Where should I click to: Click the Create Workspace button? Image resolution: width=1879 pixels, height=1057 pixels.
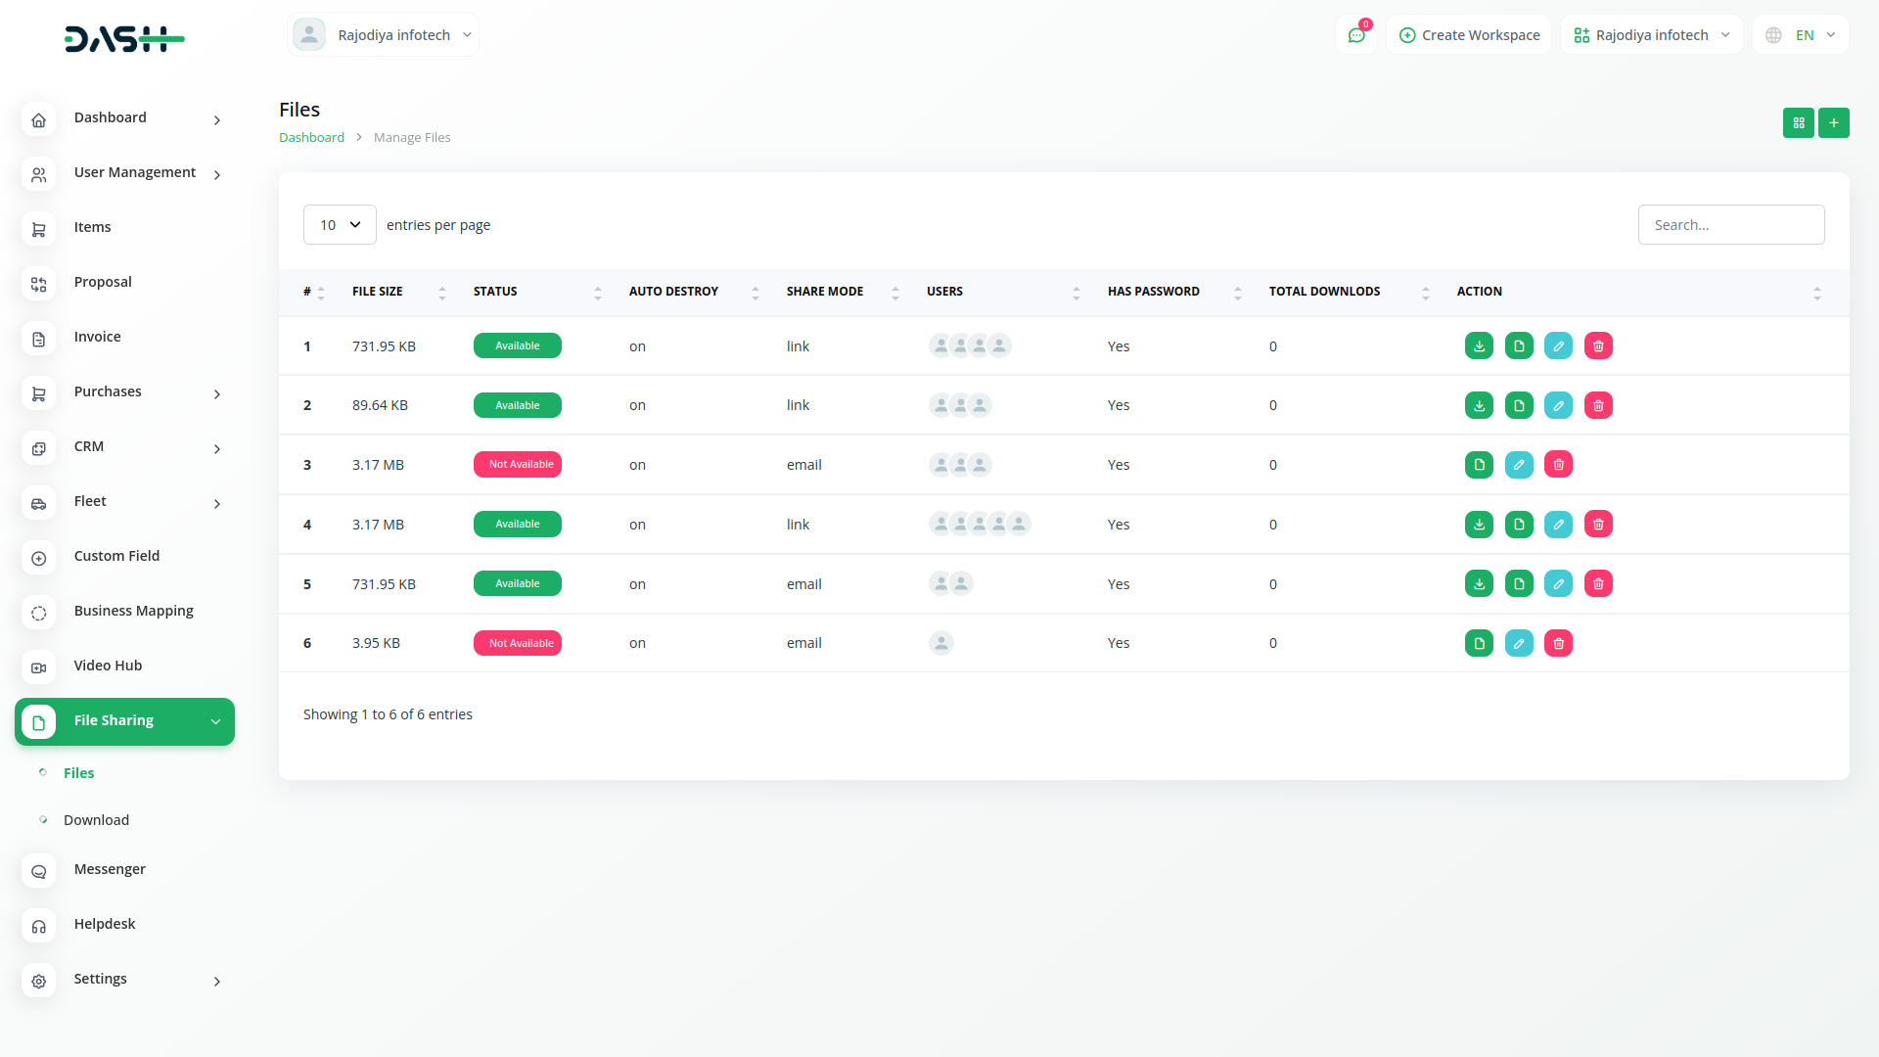click(1469, 35)
